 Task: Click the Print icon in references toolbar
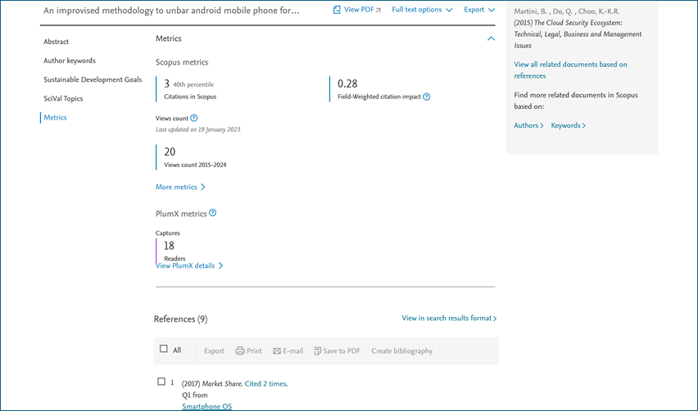click(x=240, y=351)
